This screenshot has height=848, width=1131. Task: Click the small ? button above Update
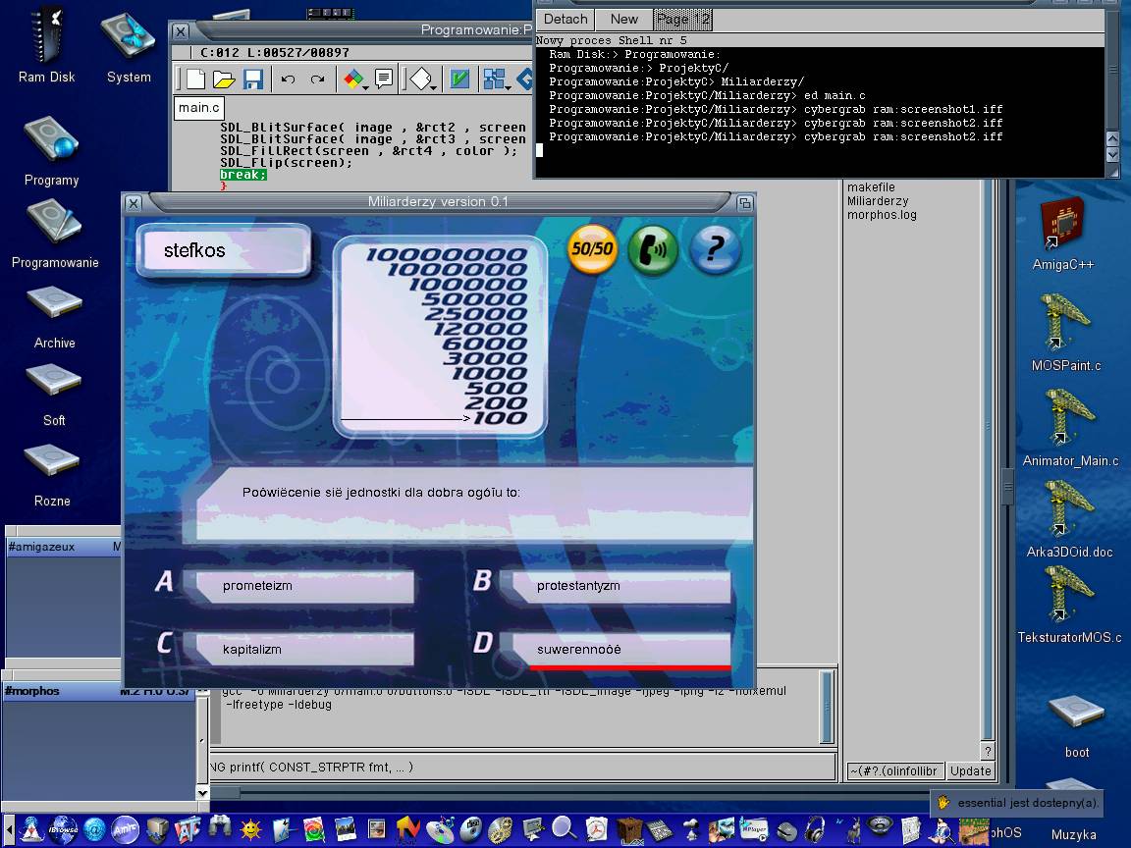pos(989,752)
